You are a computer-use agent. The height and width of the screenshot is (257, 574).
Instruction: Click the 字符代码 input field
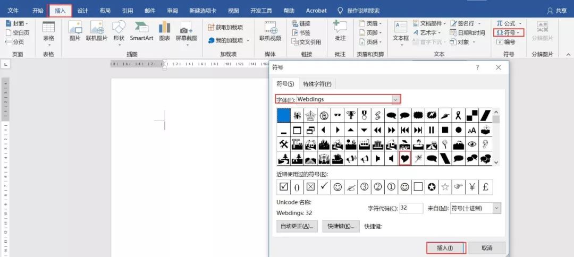click(411, 209)
